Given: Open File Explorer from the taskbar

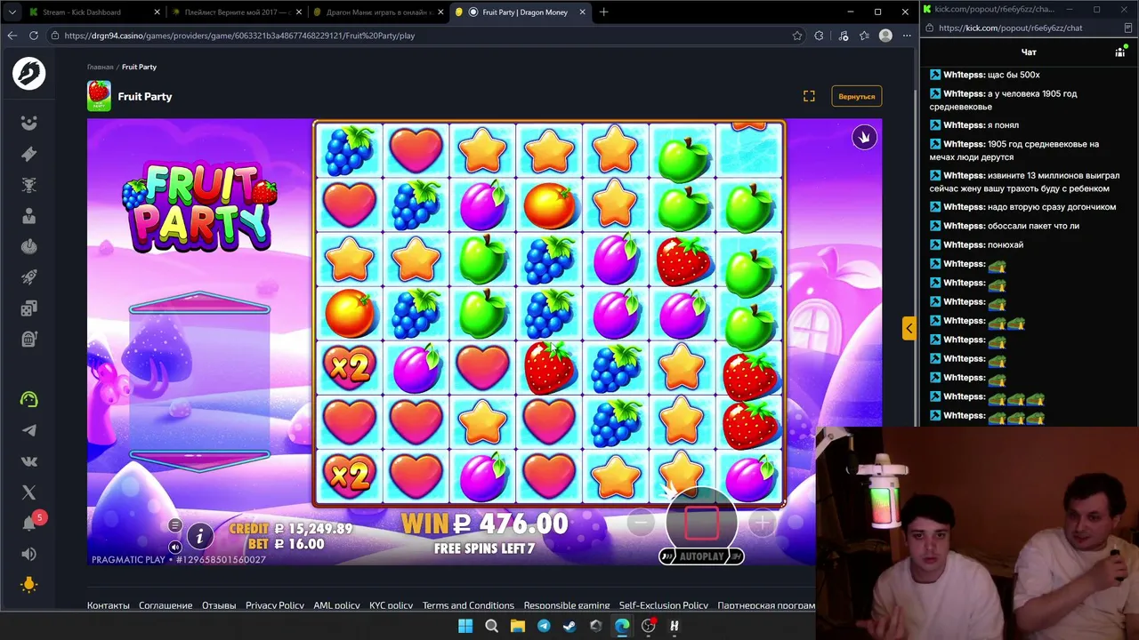Looking at the screenshot, I should [x=517, y=626].
